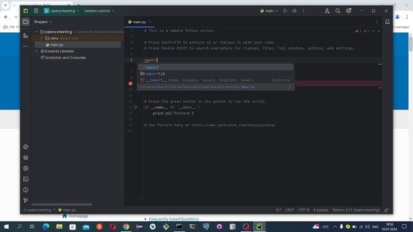The width and height of the screenshot is (413, 232).
Task: Choose '__import__' builtin suggestion
Action: pyautogui.click(x=216, y=80)
